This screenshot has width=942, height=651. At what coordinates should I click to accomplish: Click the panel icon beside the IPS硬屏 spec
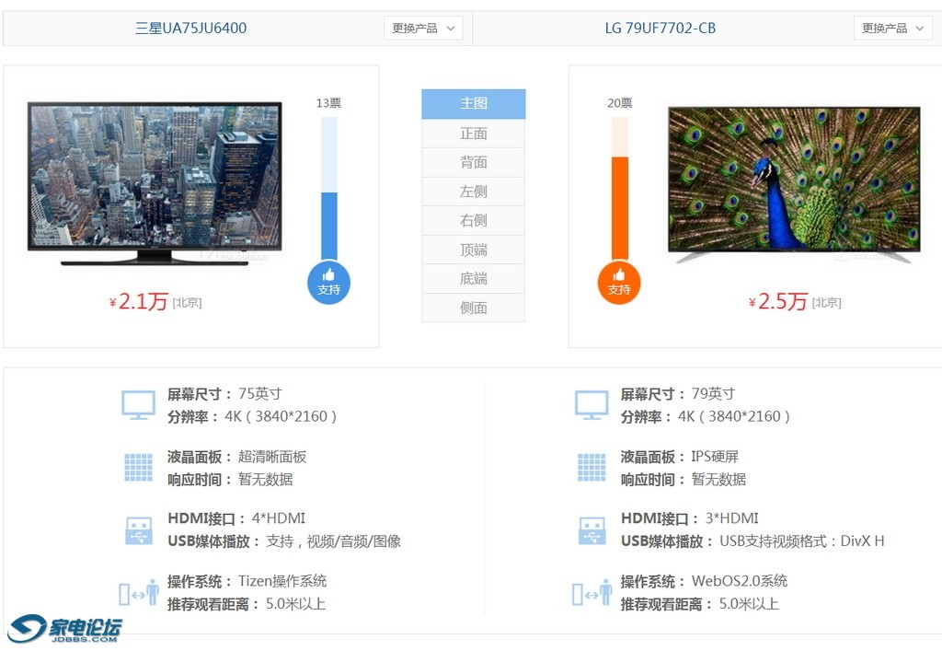[592, 467]
